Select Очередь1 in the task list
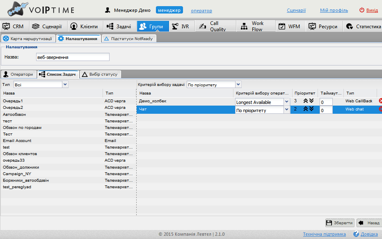Screen dimensions: 382x239 [68, 101]
